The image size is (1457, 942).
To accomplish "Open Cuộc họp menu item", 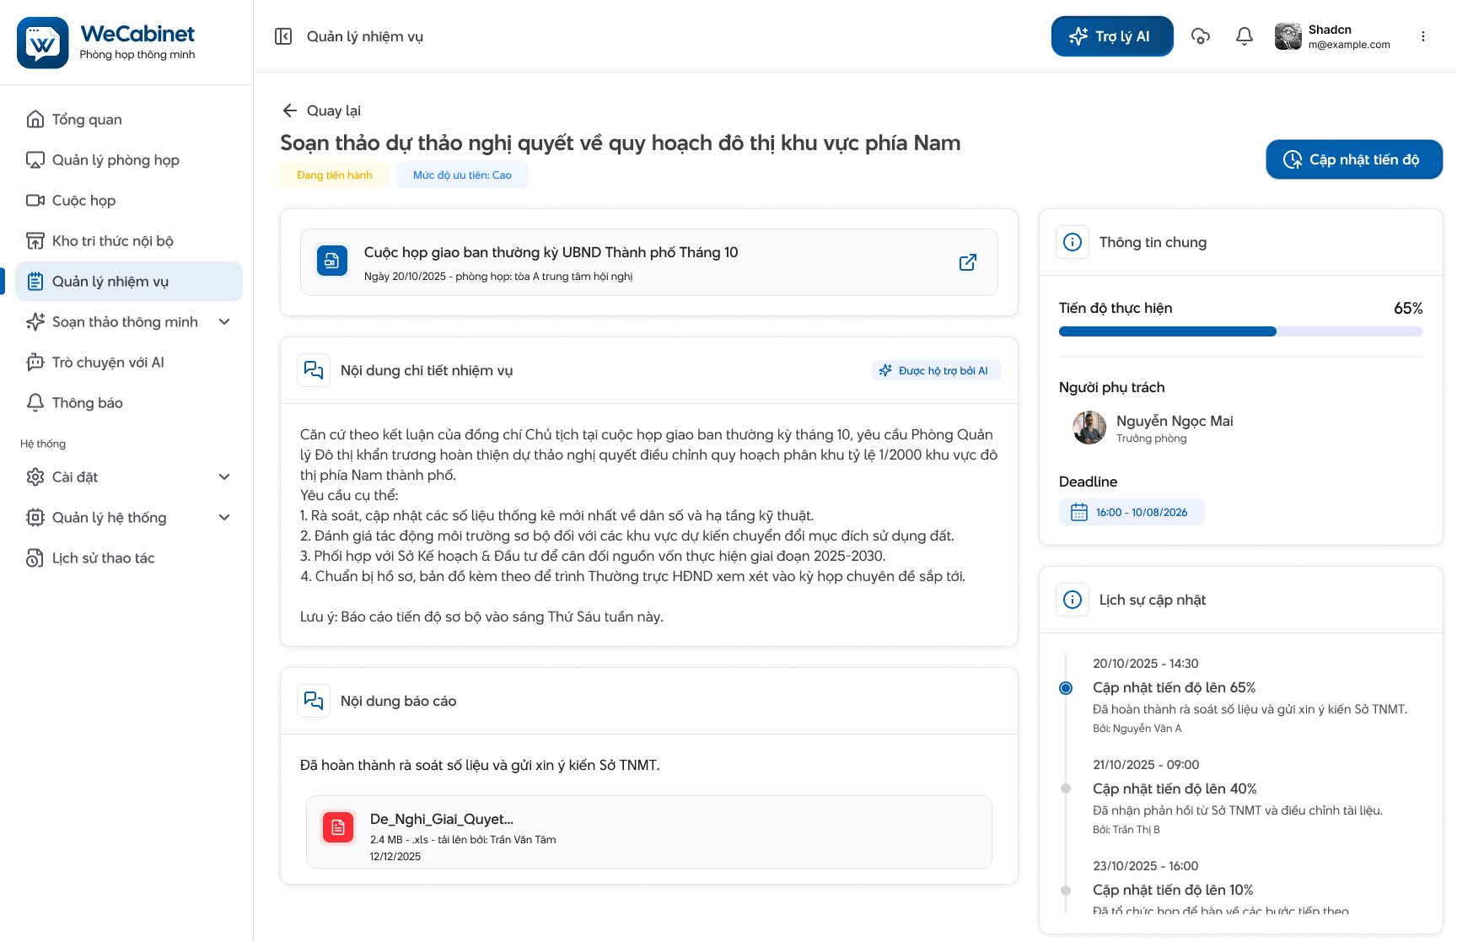I will 129,201.
